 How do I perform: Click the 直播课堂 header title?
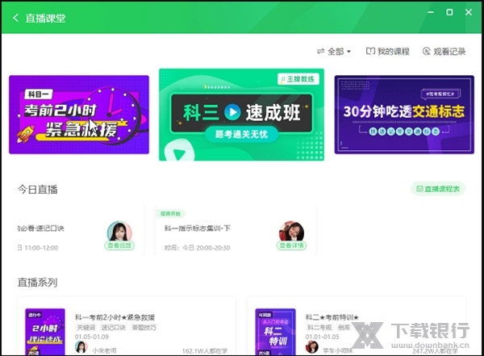click(x=45, y=18)
